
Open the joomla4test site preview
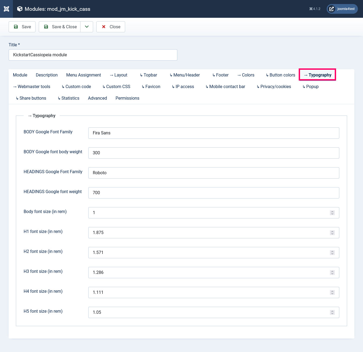[342, 9]
